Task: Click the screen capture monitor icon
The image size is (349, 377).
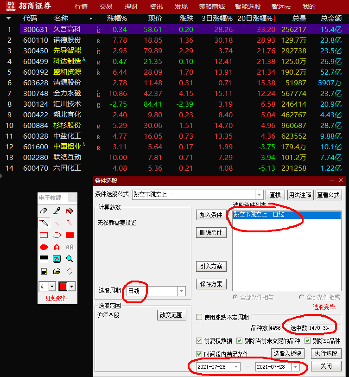Action: pyautogui.click(x=57, y=259)
